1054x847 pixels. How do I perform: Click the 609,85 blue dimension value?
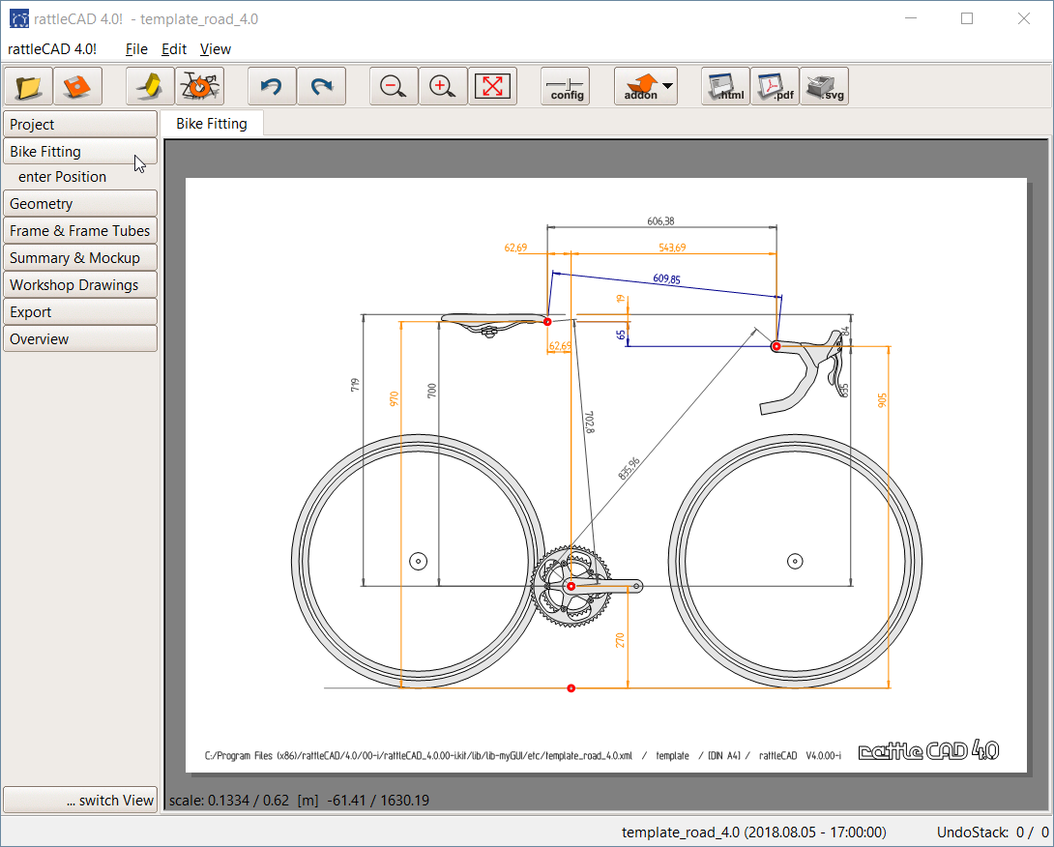click(x=667, y=278)
